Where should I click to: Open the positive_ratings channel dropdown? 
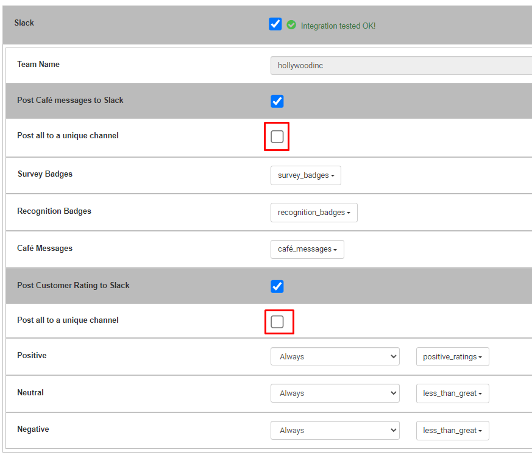tap(452, 357)
